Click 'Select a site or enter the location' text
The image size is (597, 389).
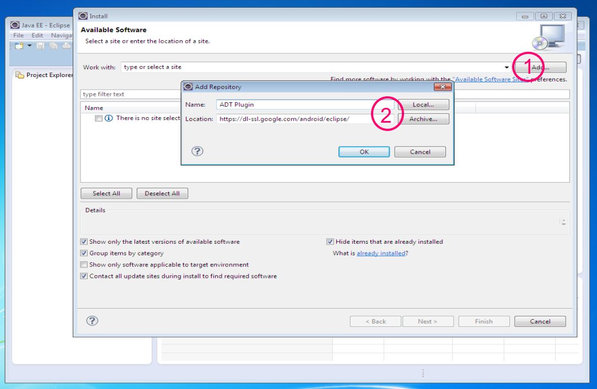pyautogui.click(x=147, y=41)
